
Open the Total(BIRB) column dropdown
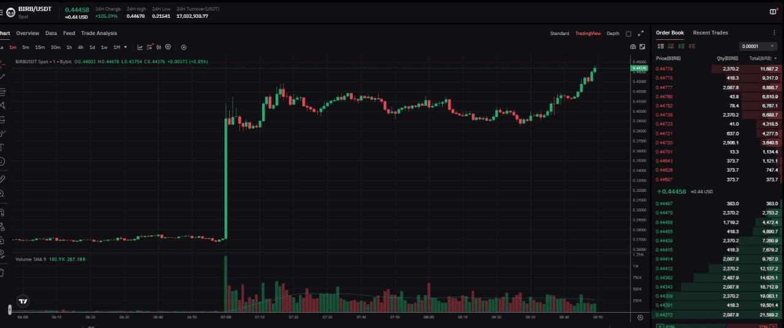pyautogui.click(x=775, y=58)
